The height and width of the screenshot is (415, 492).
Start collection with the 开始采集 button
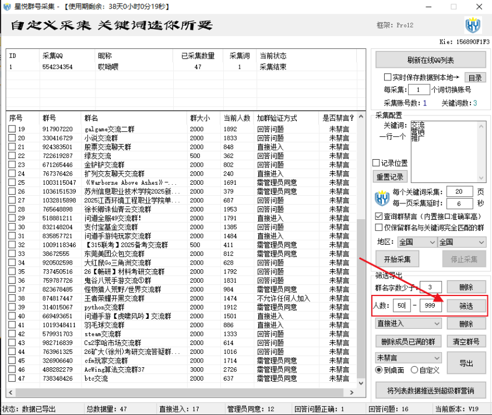tap(397, 260)
